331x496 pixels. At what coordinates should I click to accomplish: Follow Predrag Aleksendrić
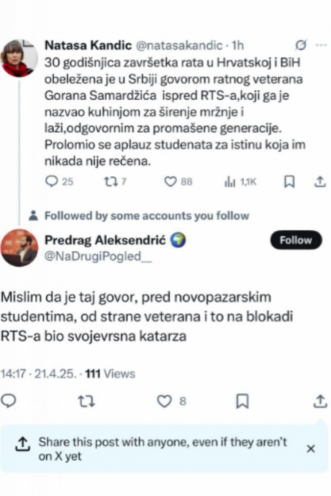point(296,240)
